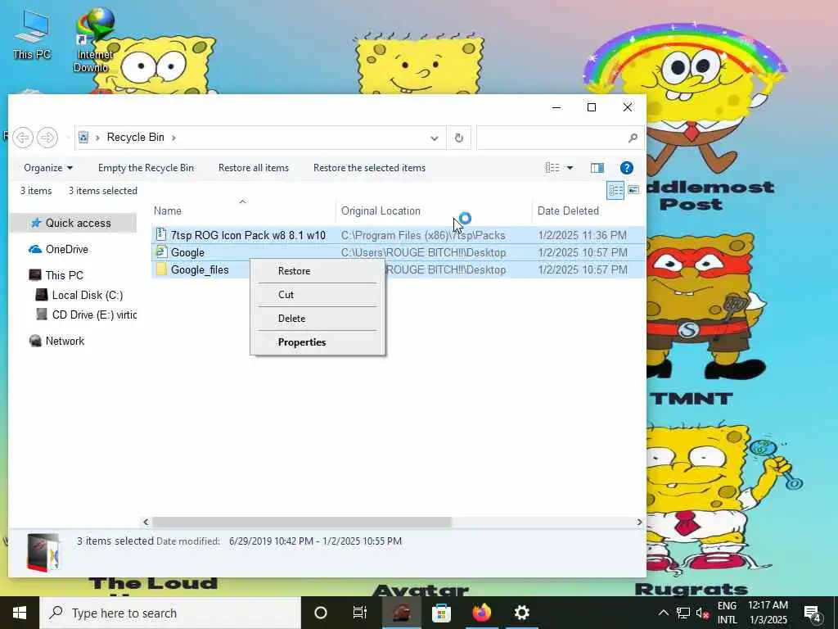Screen dimensions: 838x629
Task: Select Quick access in navigation pane
Action: (x=74, y=223)
